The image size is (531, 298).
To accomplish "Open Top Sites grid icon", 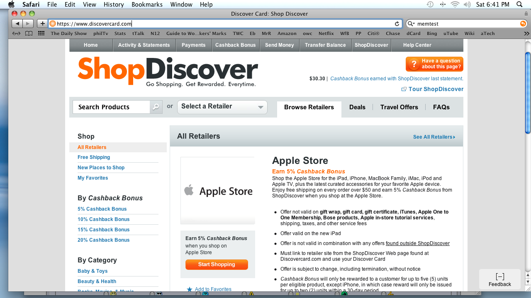I will tap(41, 34).
